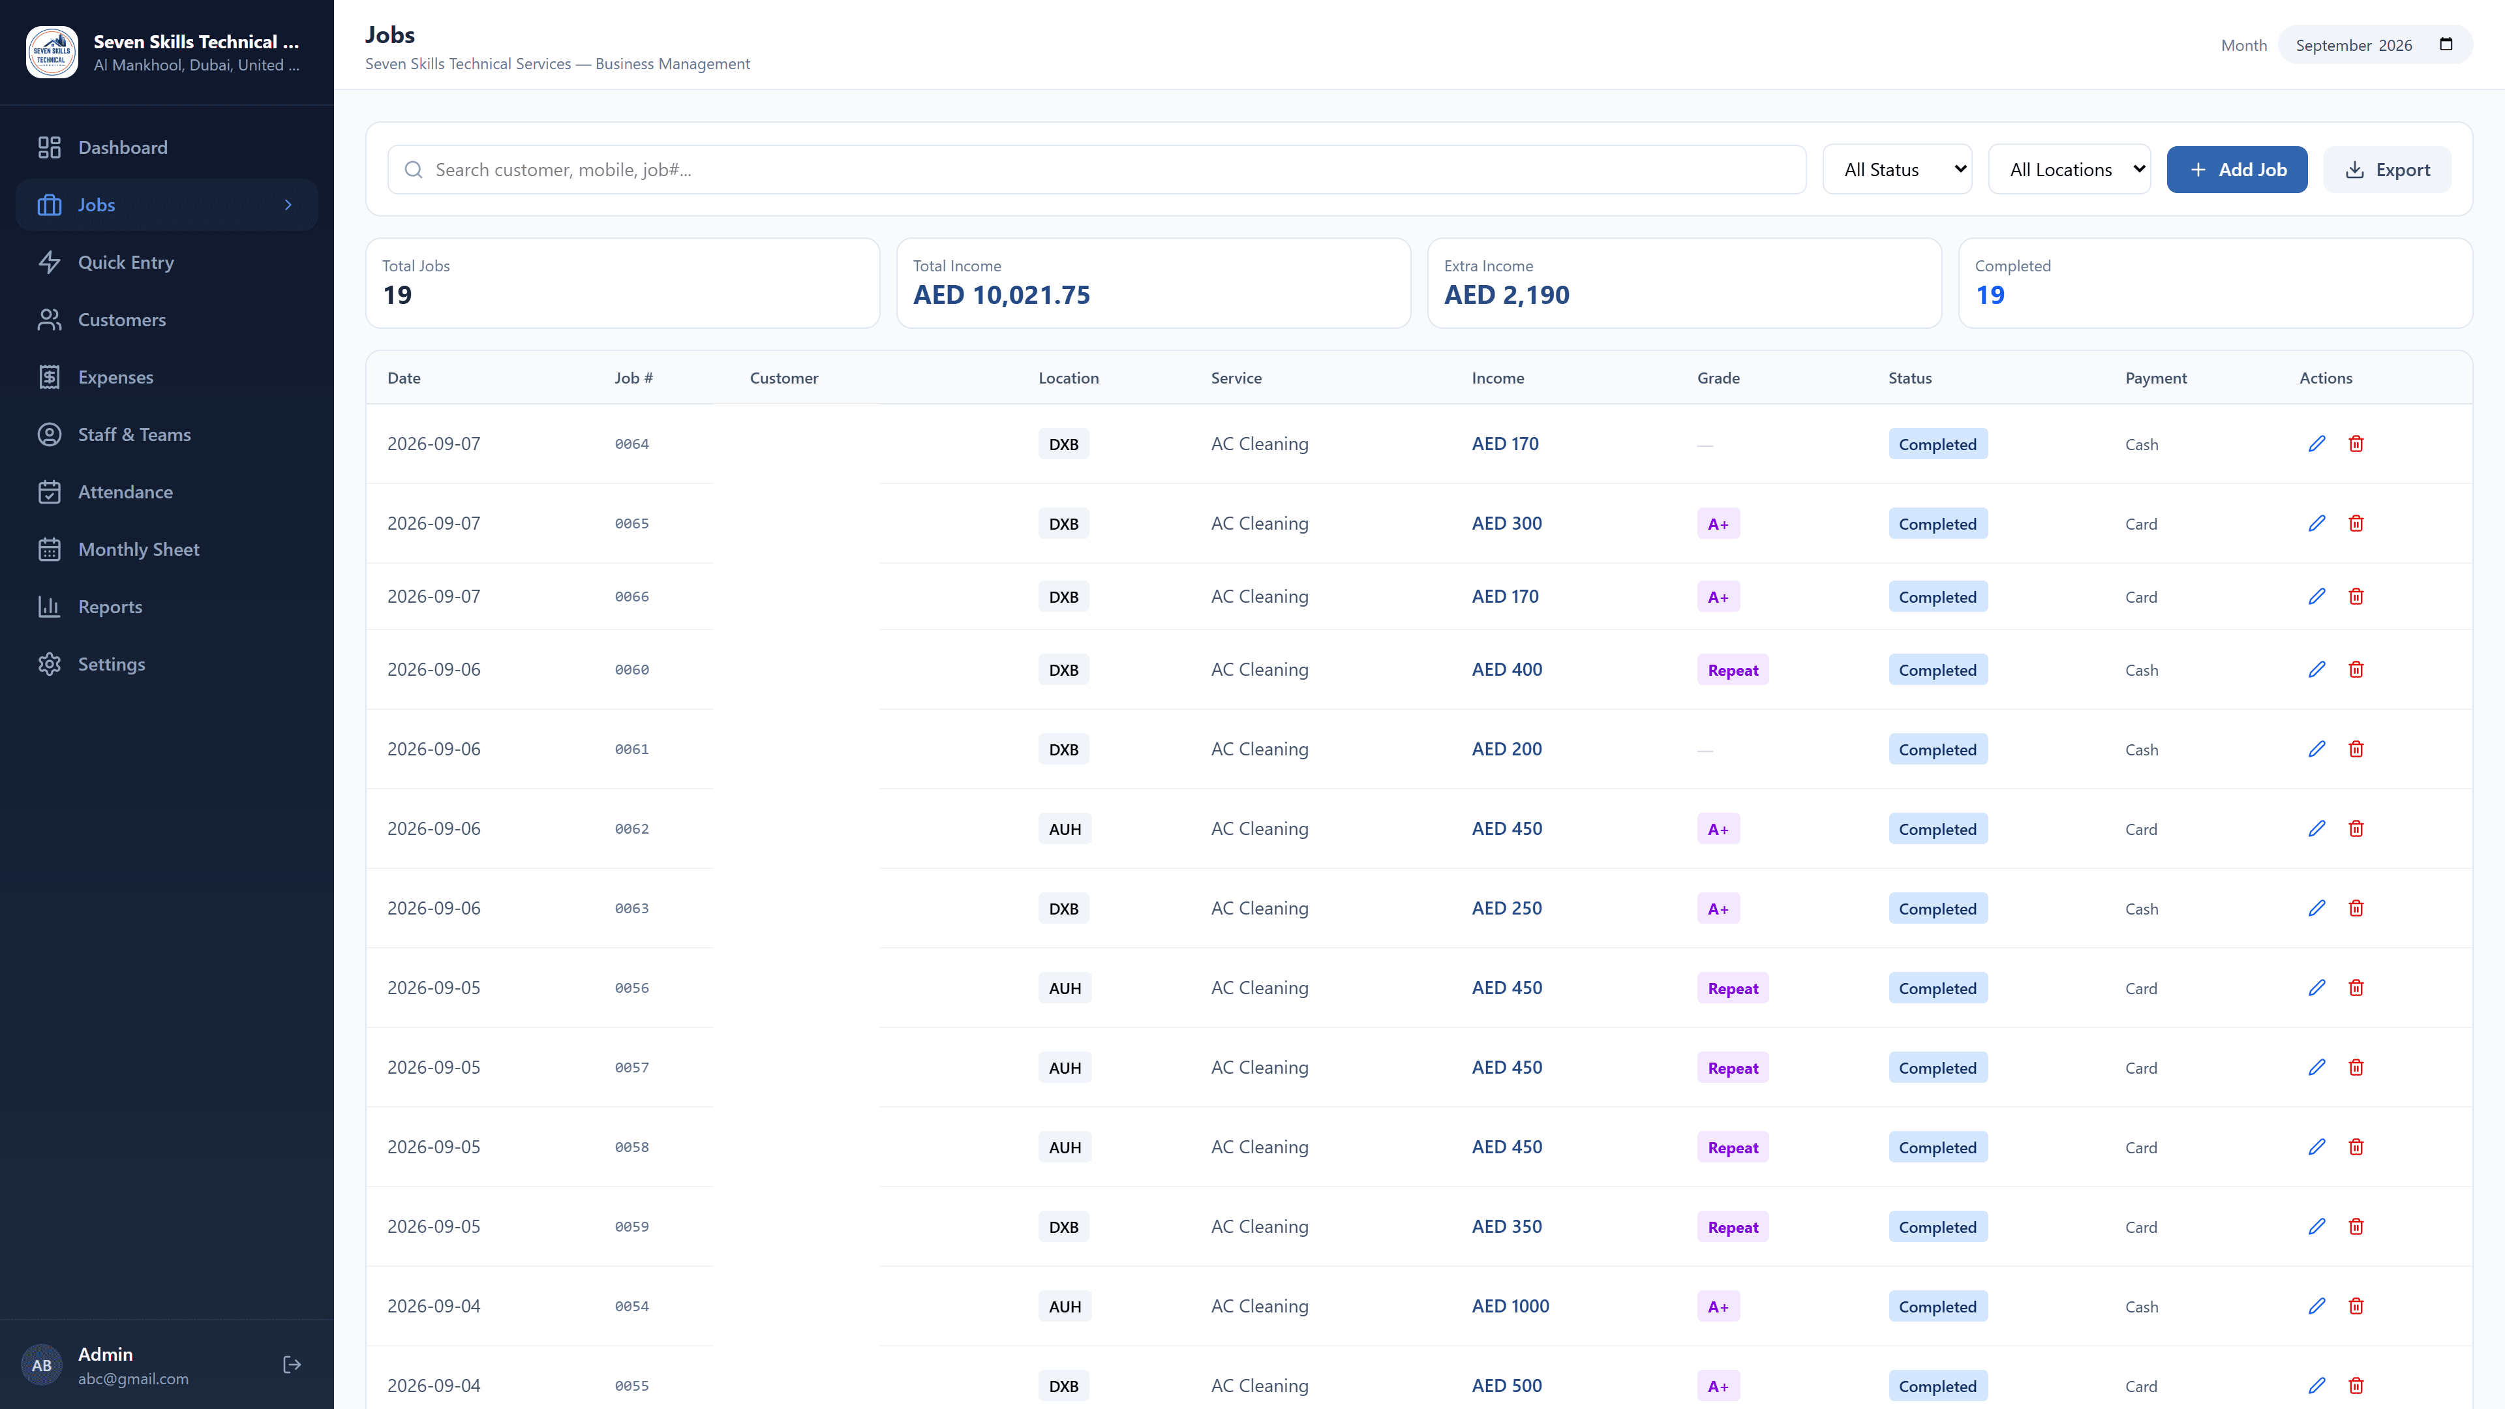This screenshot has width=2505, height=1409.
Task: Edit job 0057
Action: 2317,1068
